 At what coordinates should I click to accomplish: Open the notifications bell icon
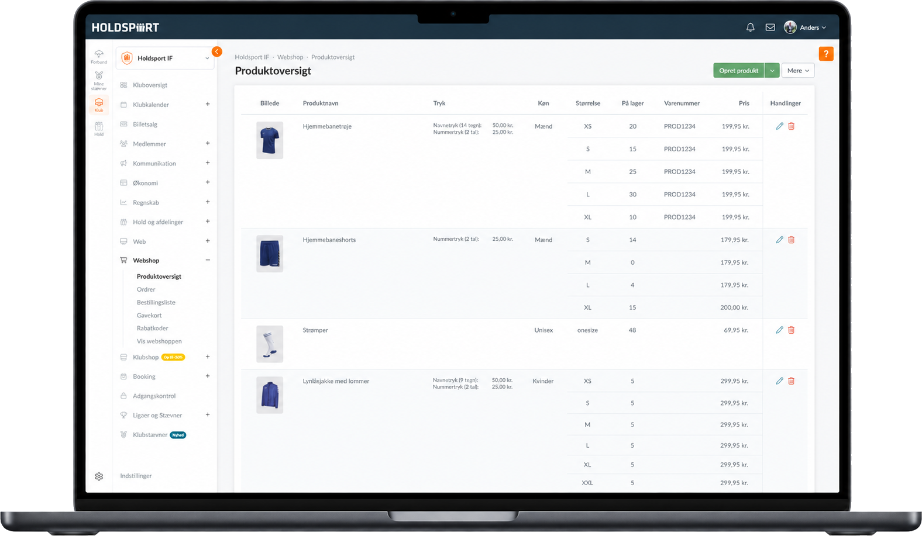tap(750, 27)
